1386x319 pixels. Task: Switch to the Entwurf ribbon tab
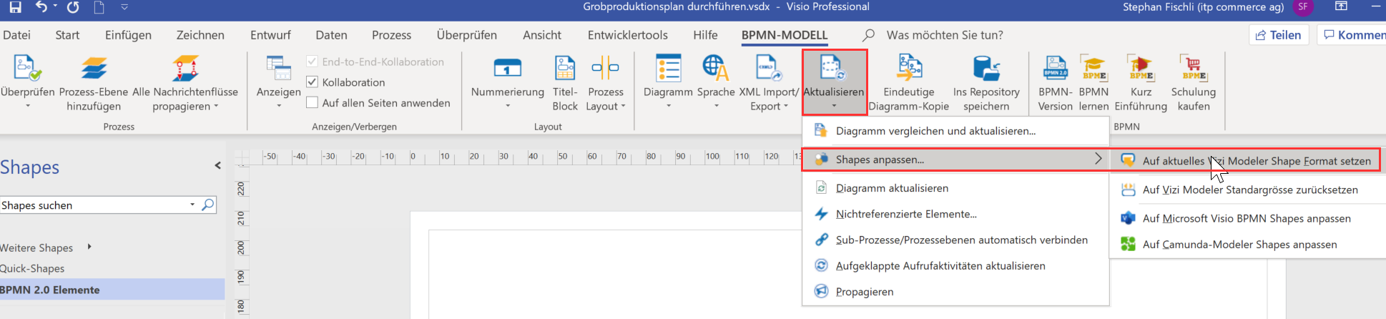270,35
